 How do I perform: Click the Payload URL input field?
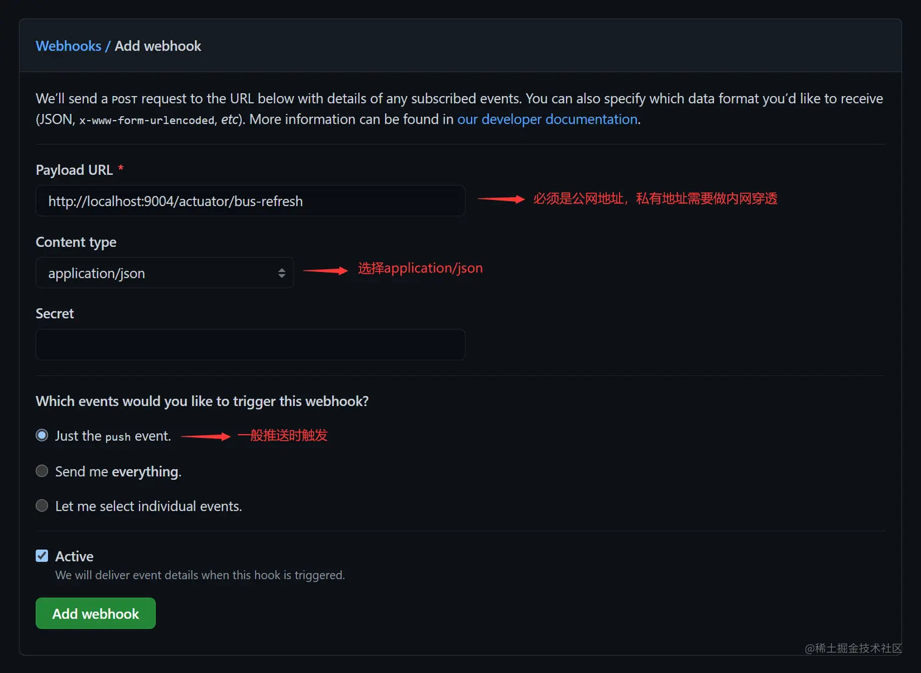(250, 201)
